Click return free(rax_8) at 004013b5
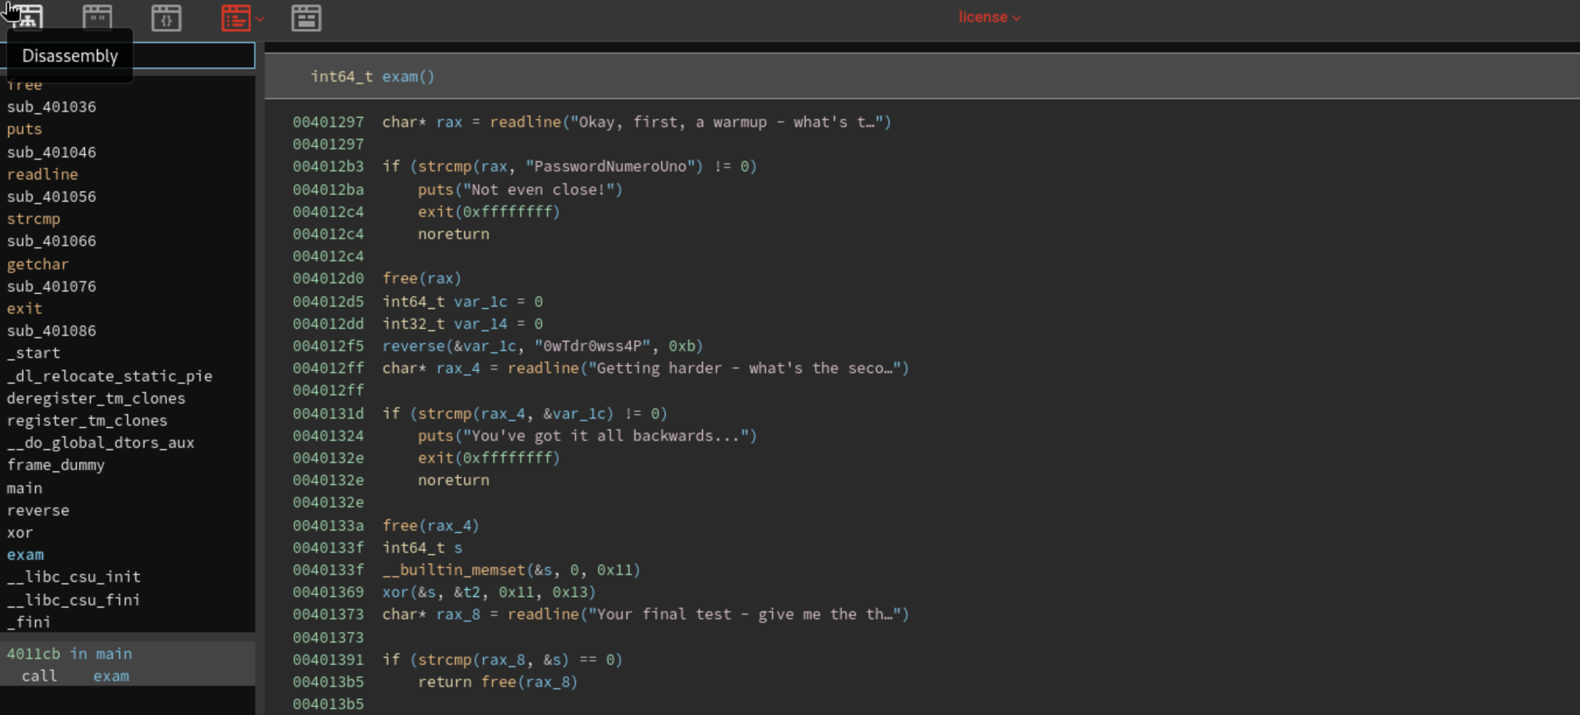Screen dimensions: 1580x715 [x=498, y=682]
